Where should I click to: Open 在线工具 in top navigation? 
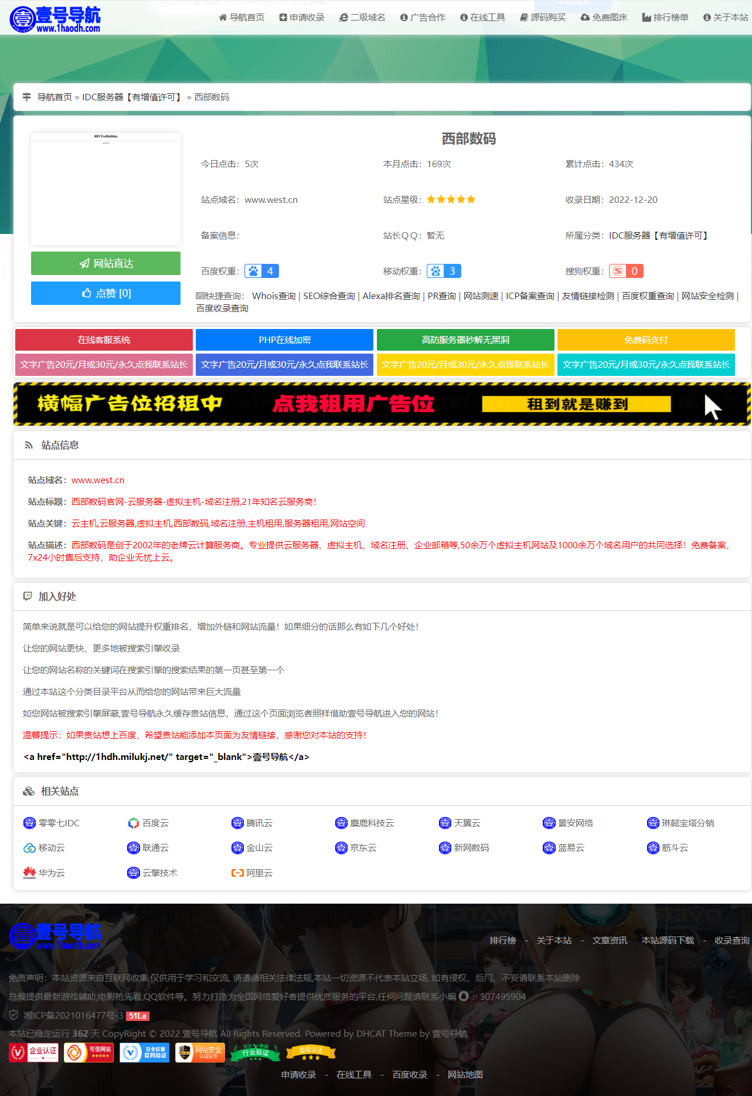point(482,18)
